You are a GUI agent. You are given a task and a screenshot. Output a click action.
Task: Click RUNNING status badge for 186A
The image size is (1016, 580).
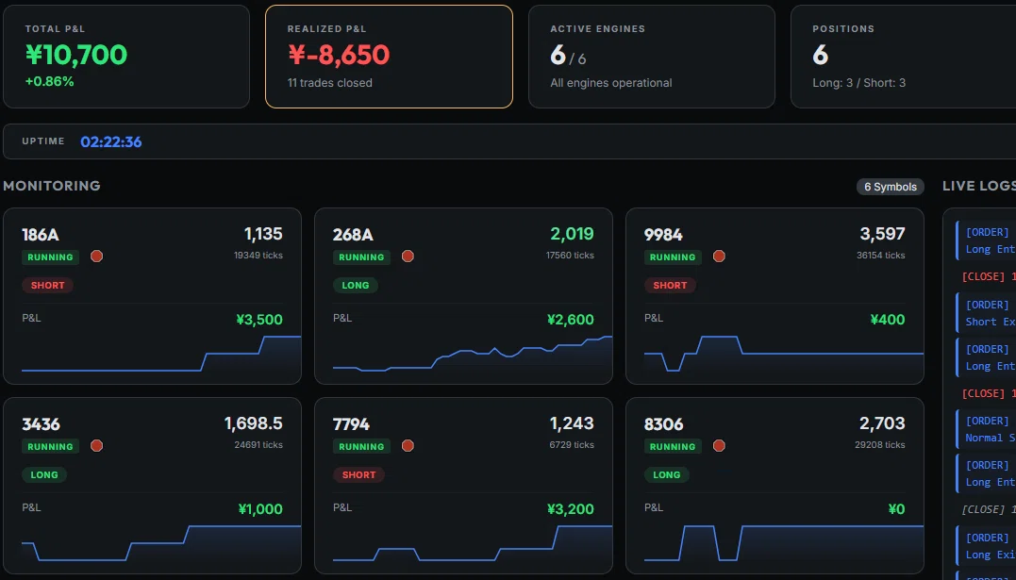coord(51,257)
